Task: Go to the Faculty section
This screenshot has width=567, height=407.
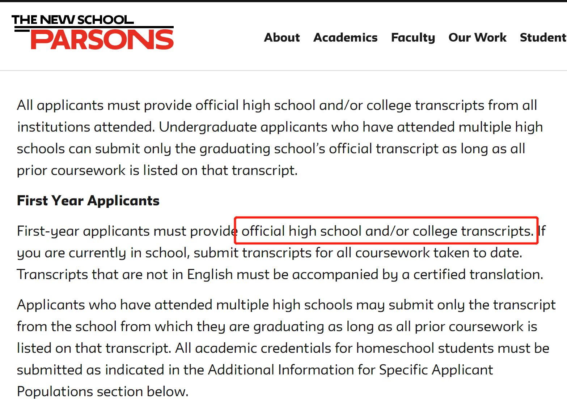Action: pos(413,38)
